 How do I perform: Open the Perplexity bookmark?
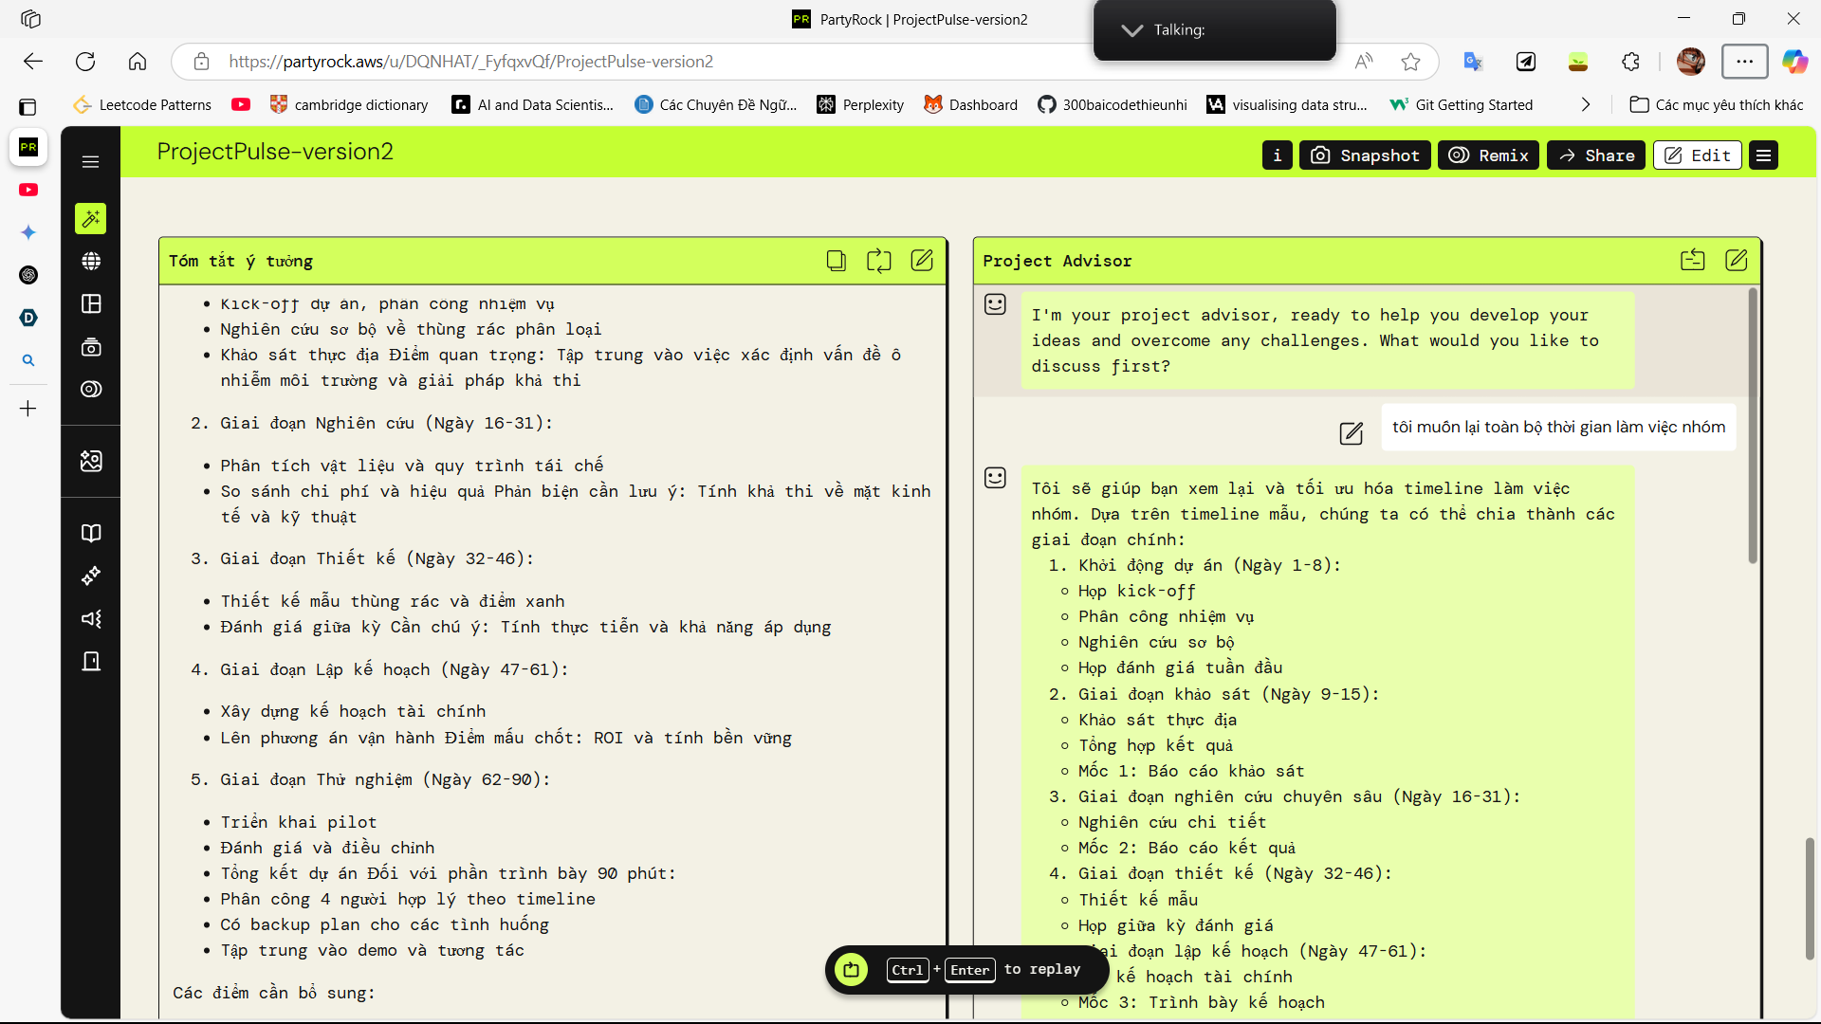click(x=860, y=104)
